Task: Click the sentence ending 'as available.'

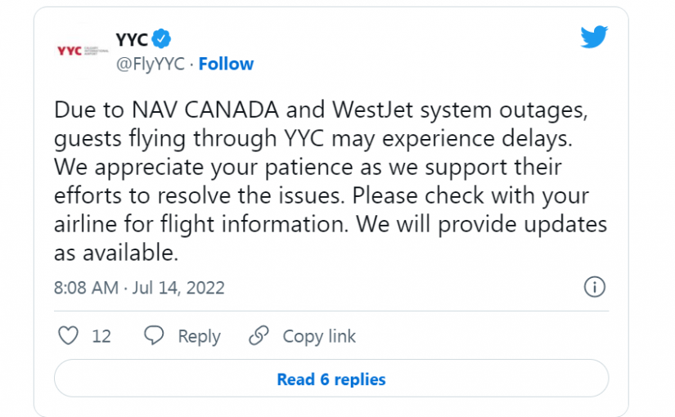Action: tap(116, 253)
